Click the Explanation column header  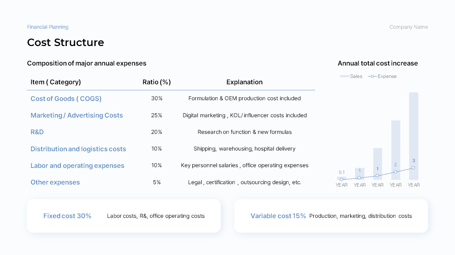point(245,82)
